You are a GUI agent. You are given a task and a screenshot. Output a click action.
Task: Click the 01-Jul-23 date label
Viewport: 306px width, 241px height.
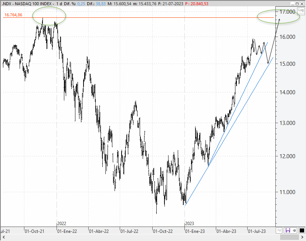[256, 231]
